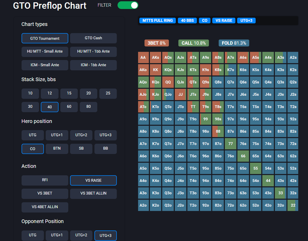Image resolution: width=308 pixels, height=241 pixels.
Task: Click the VS RAISE tag in header
Action: 224,21
